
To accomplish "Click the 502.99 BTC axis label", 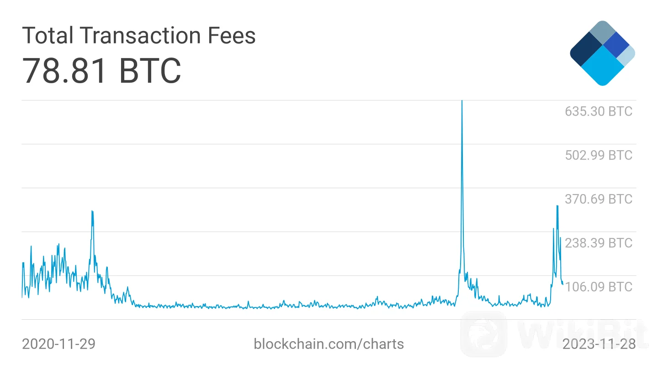I will pyautogui.click(x=599, y=155).
